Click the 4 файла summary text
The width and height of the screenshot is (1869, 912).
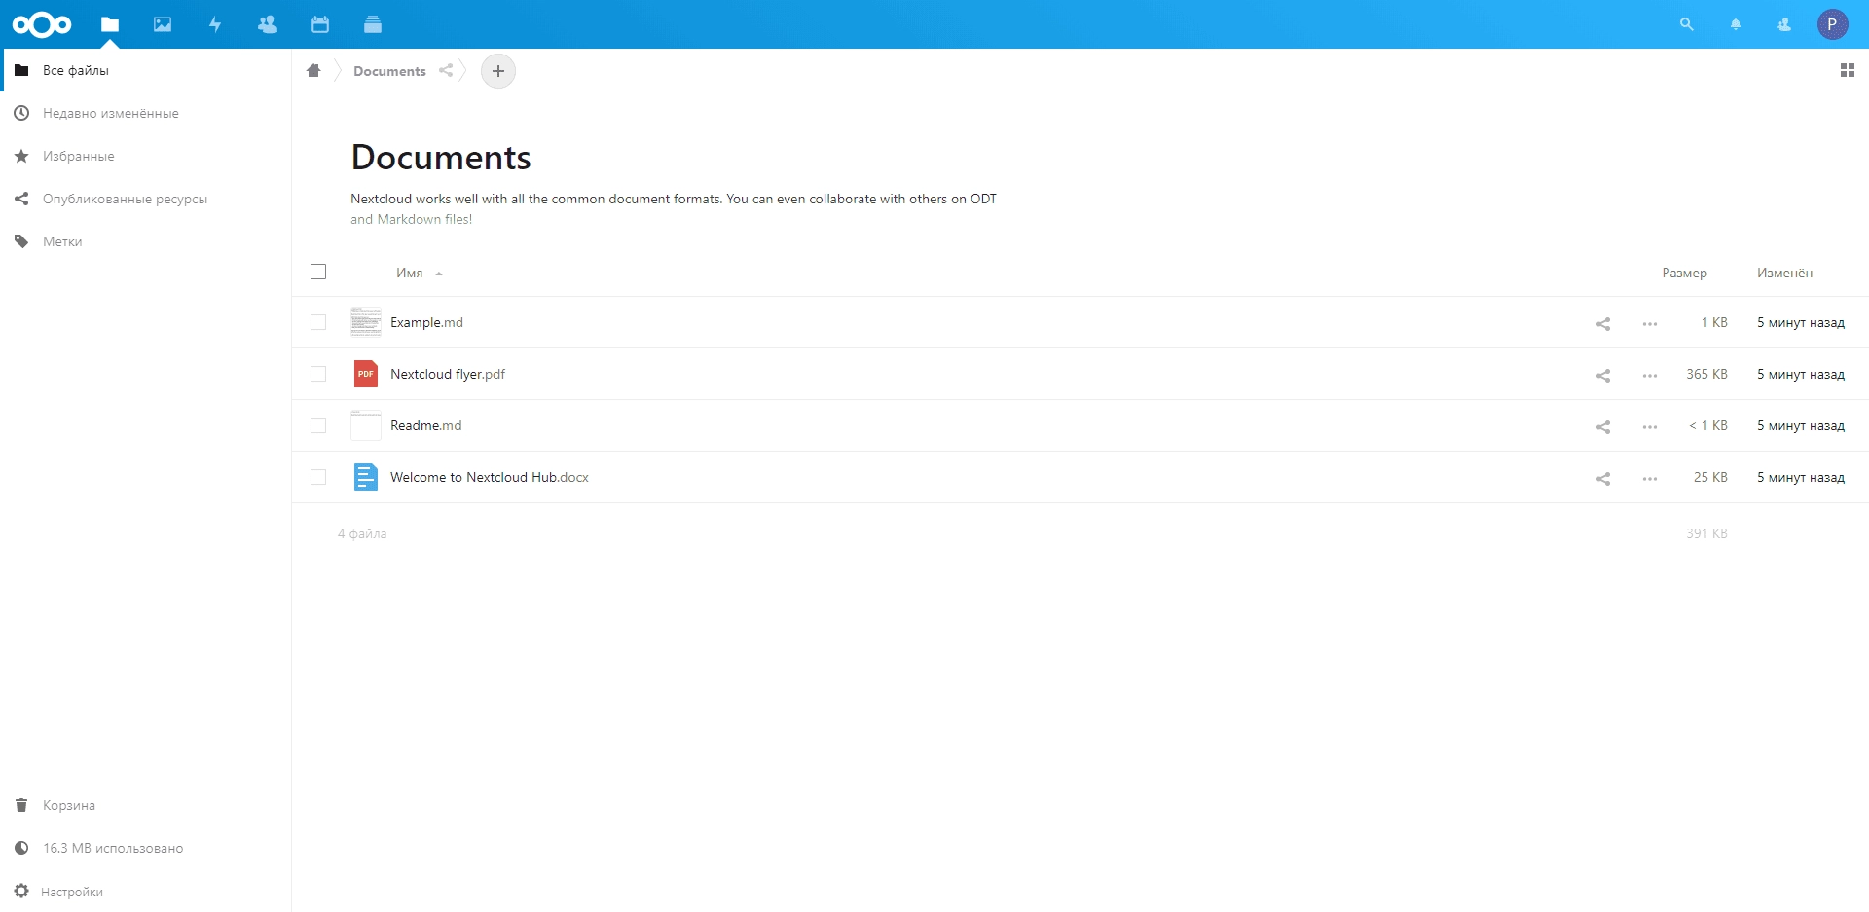pyautogui.click(x=362, y=533)
